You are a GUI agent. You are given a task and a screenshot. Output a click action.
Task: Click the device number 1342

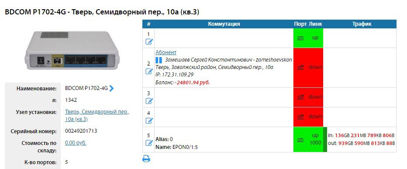click(71, 100)
